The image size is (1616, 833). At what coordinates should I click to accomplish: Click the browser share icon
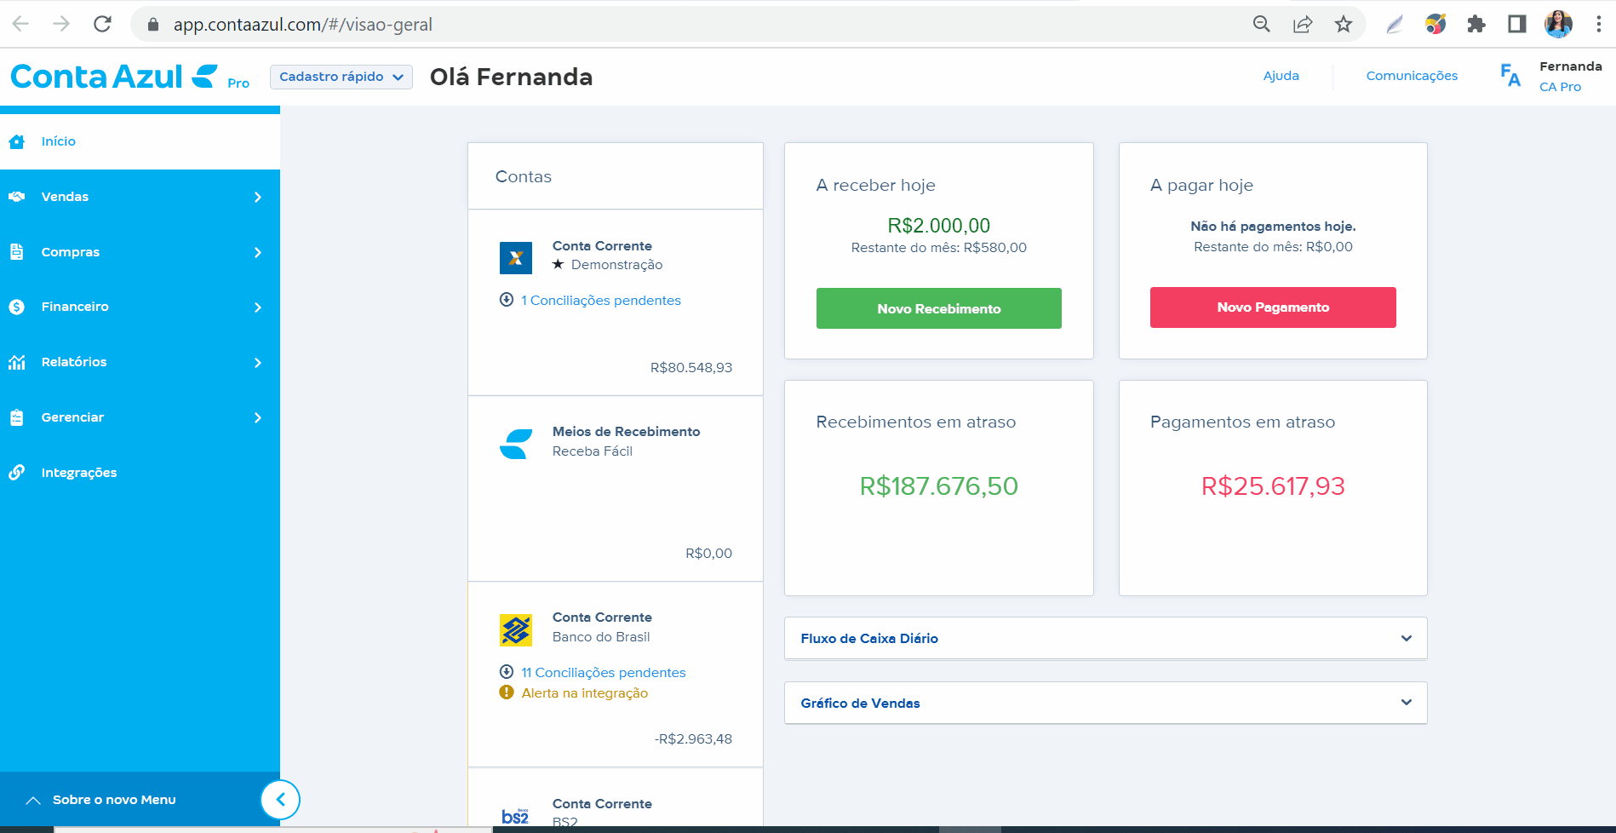pyautogui.click(x=1303, y=24)
